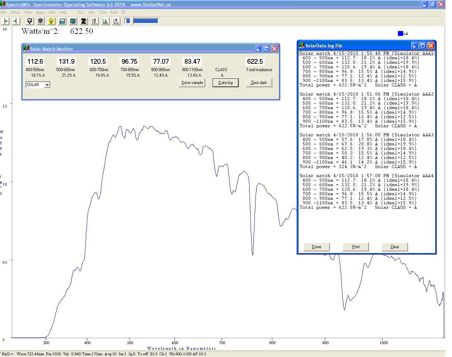
Task: Minimize the SolarData.log file window
Action: click(415, 46)
